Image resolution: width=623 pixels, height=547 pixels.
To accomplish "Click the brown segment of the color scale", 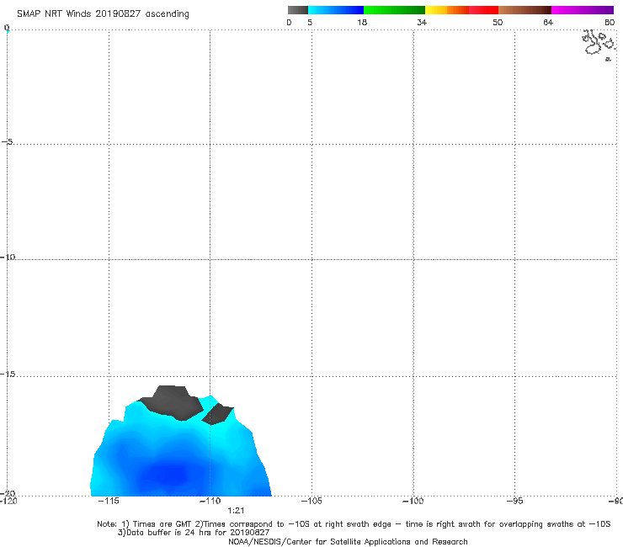I will (x=524, y=10).
